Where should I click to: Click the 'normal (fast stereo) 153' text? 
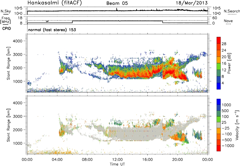52,30
